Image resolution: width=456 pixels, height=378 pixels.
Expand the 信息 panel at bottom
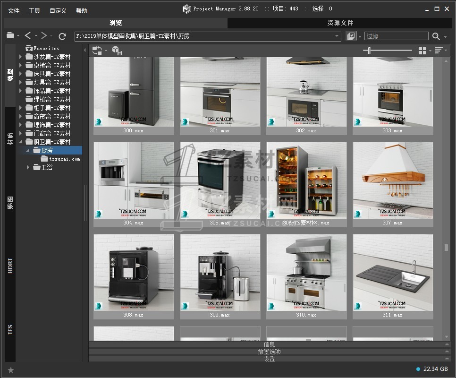tap(269, 344)
